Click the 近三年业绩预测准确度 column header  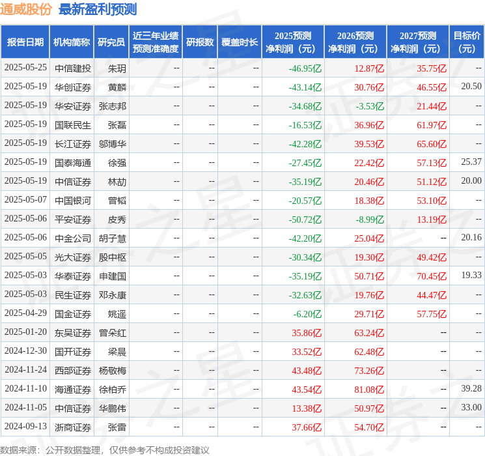pos(155,42)
